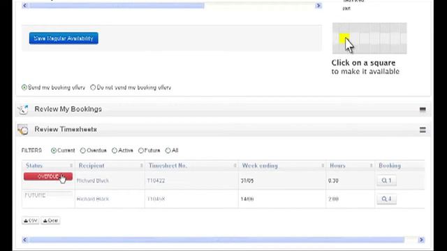Select the Overdue filter radio button
447x251 pixels.
82,151
